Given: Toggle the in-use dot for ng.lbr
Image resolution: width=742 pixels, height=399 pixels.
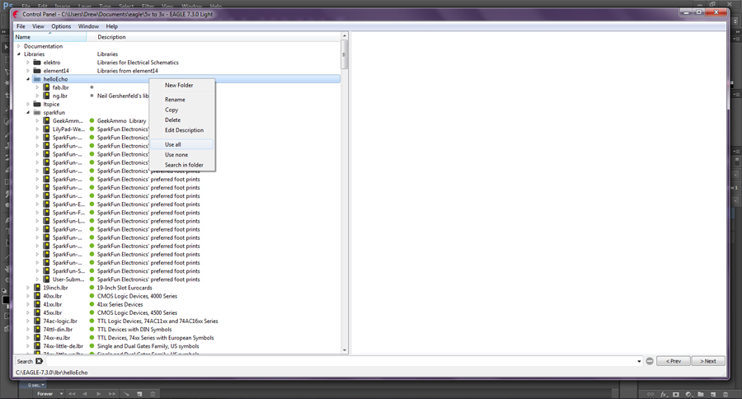Looking at the screenshot, I should tap(92, 96).
